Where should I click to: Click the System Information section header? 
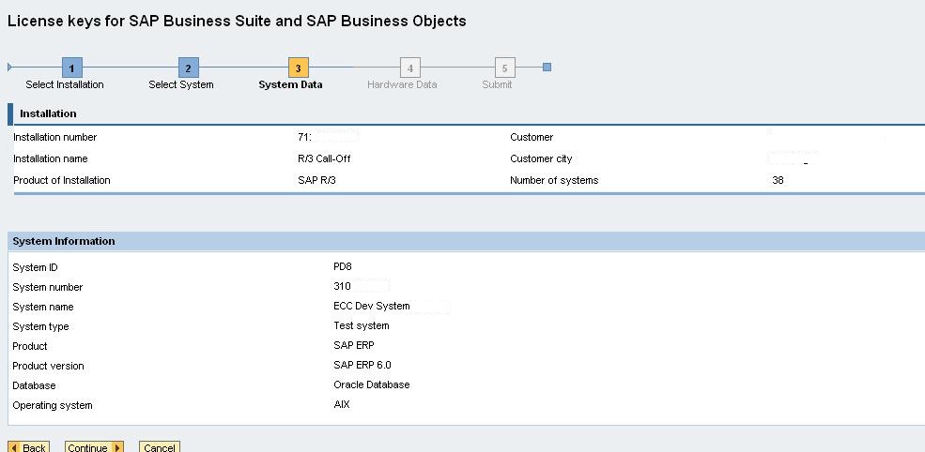64,241
